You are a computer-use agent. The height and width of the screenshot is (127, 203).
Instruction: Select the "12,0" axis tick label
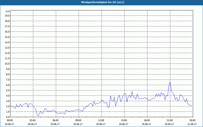click(7, 53)
